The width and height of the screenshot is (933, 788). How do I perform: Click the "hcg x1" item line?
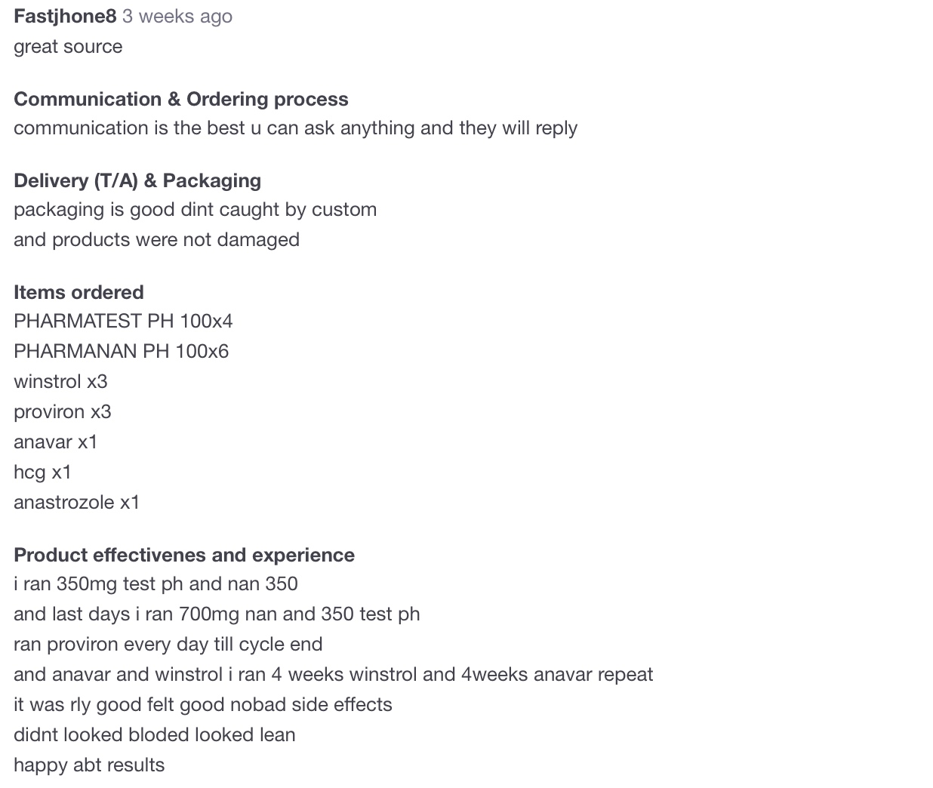[x=42, y=472]
